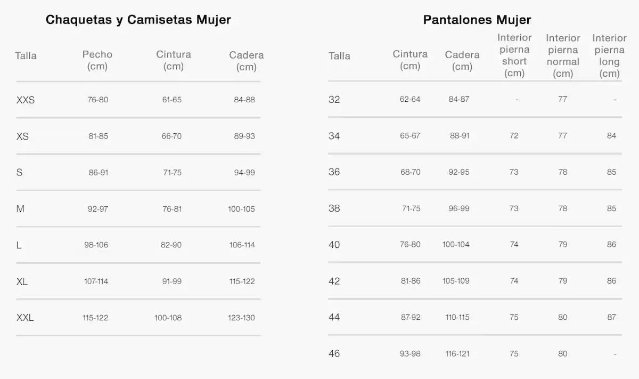Screen dimensions: 639x379
Task: Click the M size label
Action: (x=20, y=209)
